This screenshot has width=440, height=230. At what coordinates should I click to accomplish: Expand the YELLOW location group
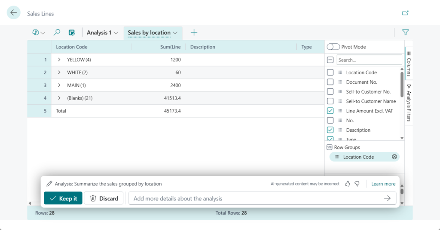pos(59,60)
